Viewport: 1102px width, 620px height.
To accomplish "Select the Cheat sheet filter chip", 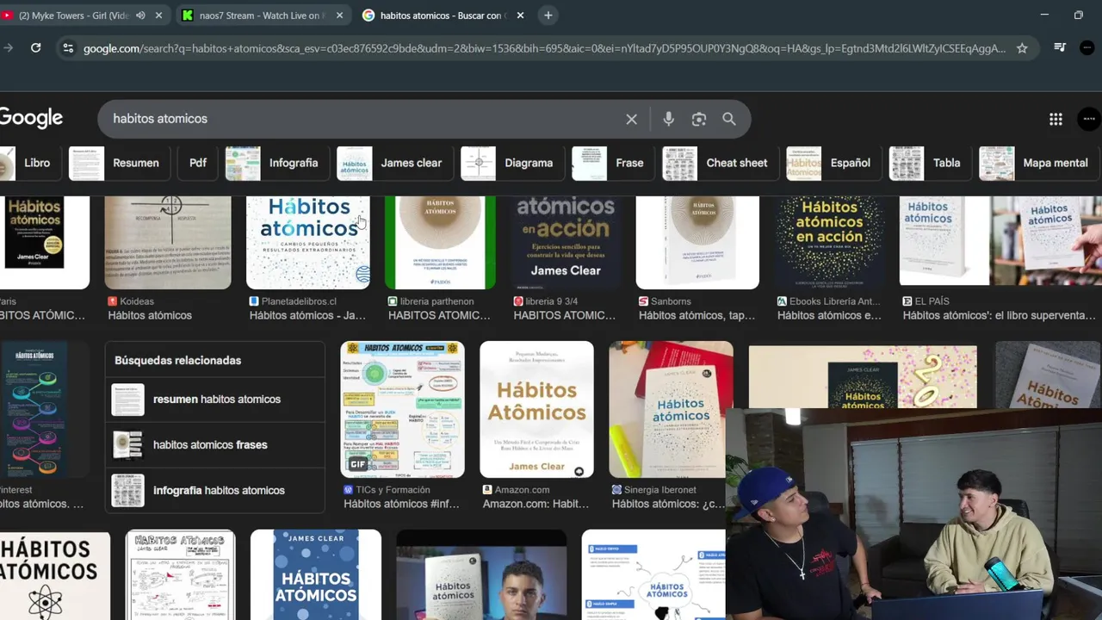I will click(720, 163).
